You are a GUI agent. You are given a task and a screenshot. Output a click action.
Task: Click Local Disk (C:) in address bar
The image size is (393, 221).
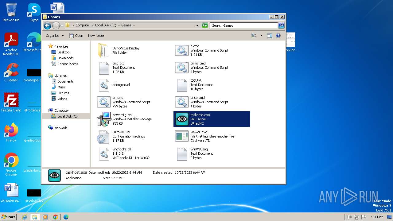click(106, 25)
